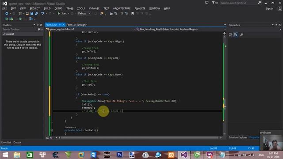
Task: Click the checkwin() method name
Action: point(91,130)
